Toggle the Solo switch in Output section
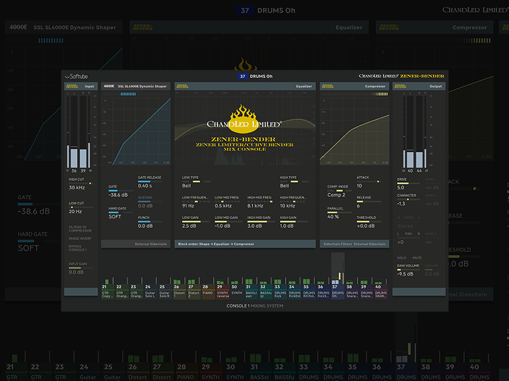The width and height of the screenshot is (509, 381). [x=401, y=258]
